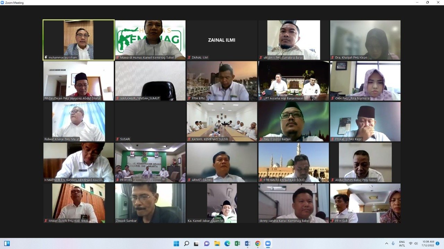Screen dimensions: 444x249
Task: Launch Teams Chat from the taskbar
Action: click(x=207, y=243)
